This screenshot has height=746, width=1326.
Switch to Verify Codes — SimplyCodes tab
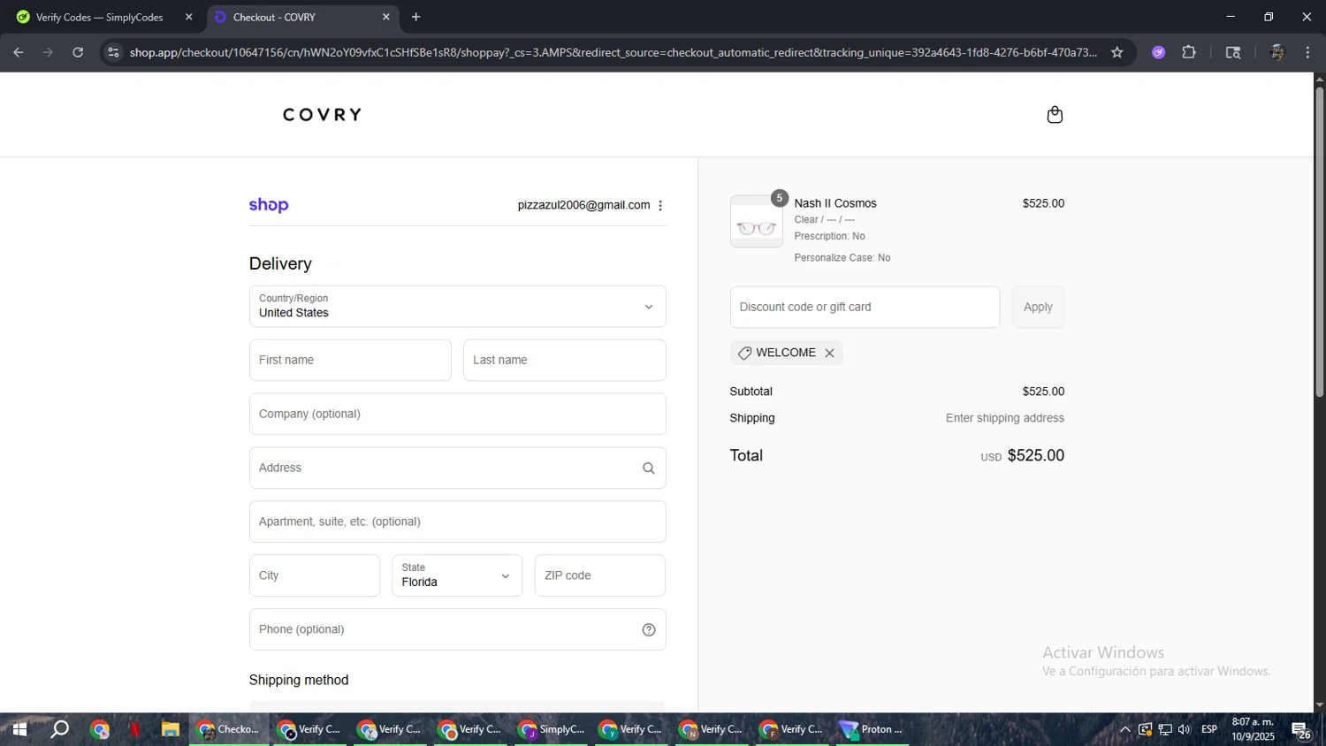(99, 17)
